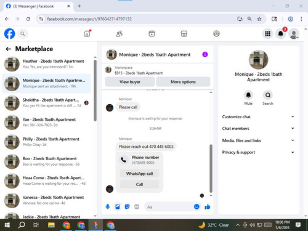308x231 pixels.
Task: Open the account profile avatar menu
Action: [x=294, y=34]
